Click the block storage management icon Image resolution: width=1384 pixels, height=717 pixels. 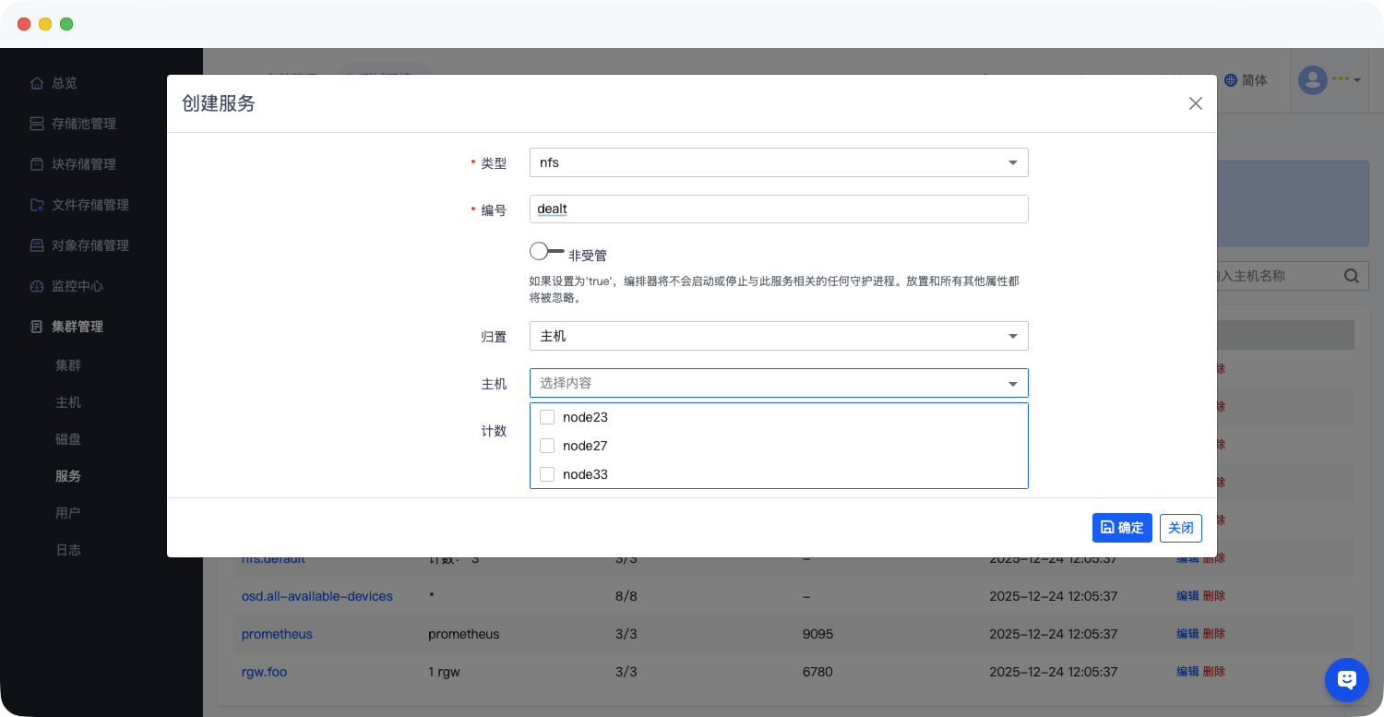click(x=37, y=164)
